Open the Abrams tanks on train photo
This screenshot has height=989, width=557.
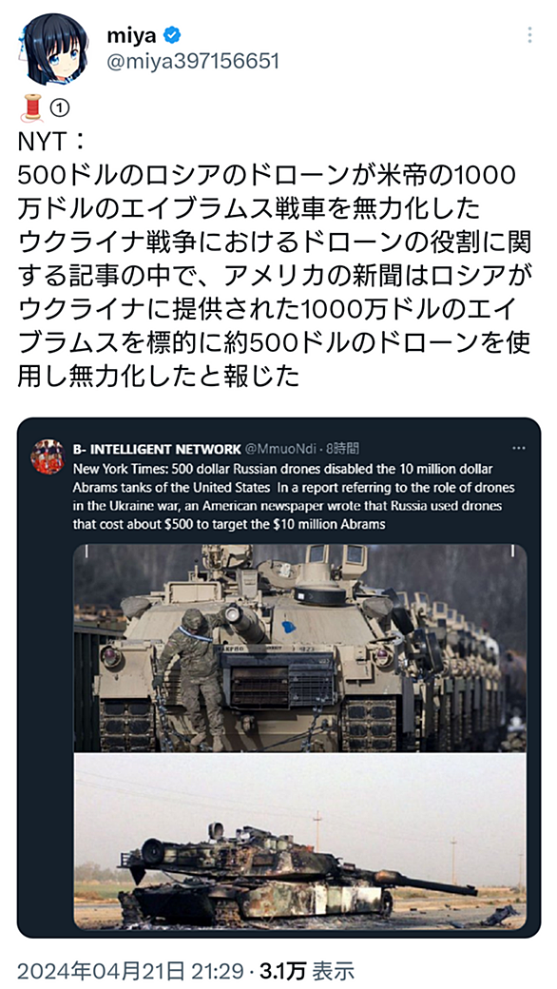300,648
